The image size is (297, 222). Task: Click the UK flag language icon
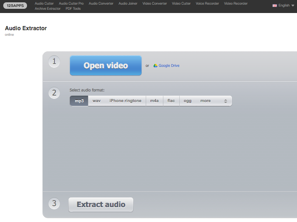(x=275, y=6)
